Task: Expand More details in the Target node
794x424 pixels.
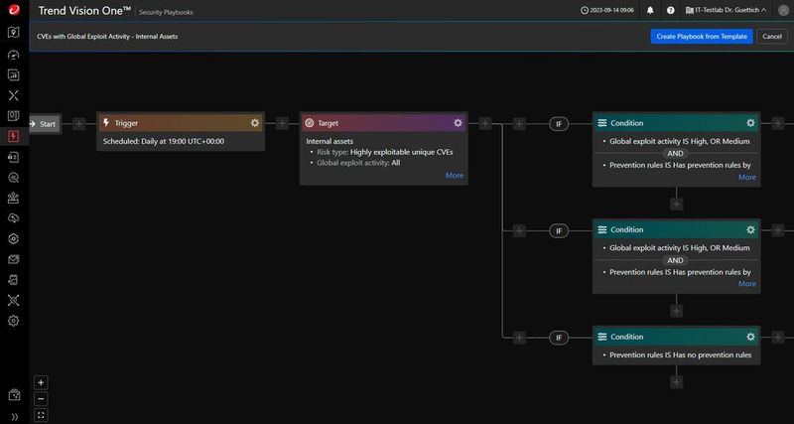Action: pyautogui.click(x=454, y=176)
